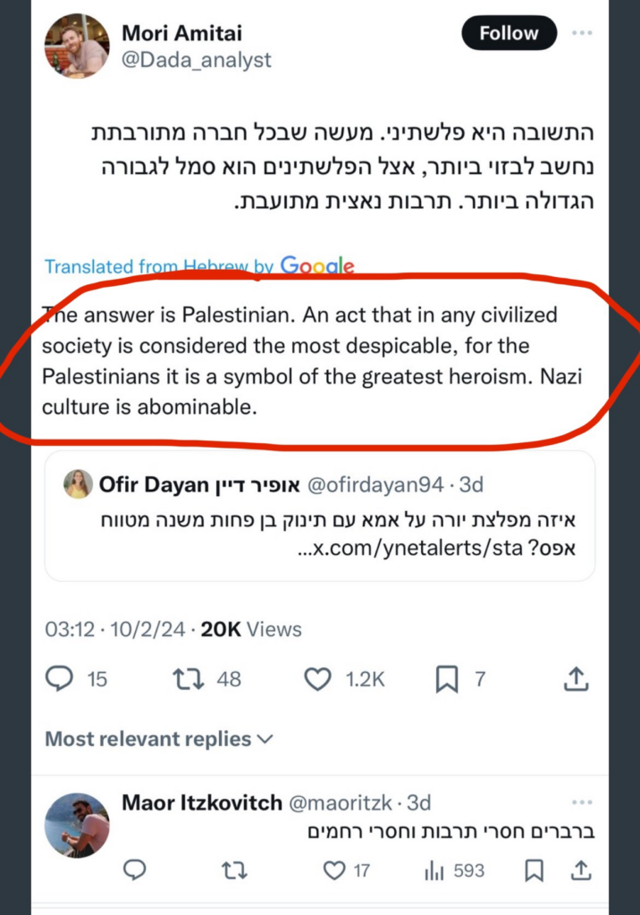
Task: Share Maor Itzkovitch's reply using the share icon
Action: 581,870
